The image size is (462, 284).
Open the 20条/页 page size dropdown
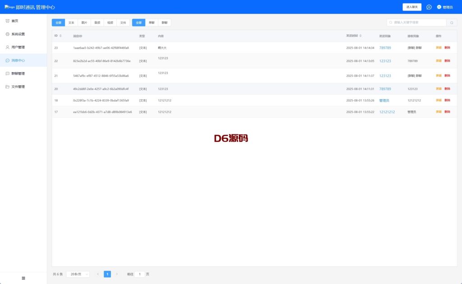[x=78, y=274]
